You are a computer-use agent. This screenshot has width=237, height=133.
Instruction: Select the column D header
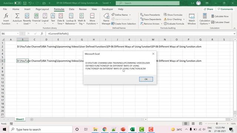pyautogui.click(x=46, y=40)
